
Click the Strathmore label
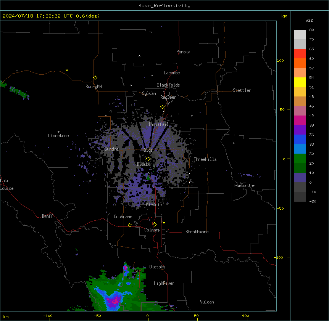(197, 232)
